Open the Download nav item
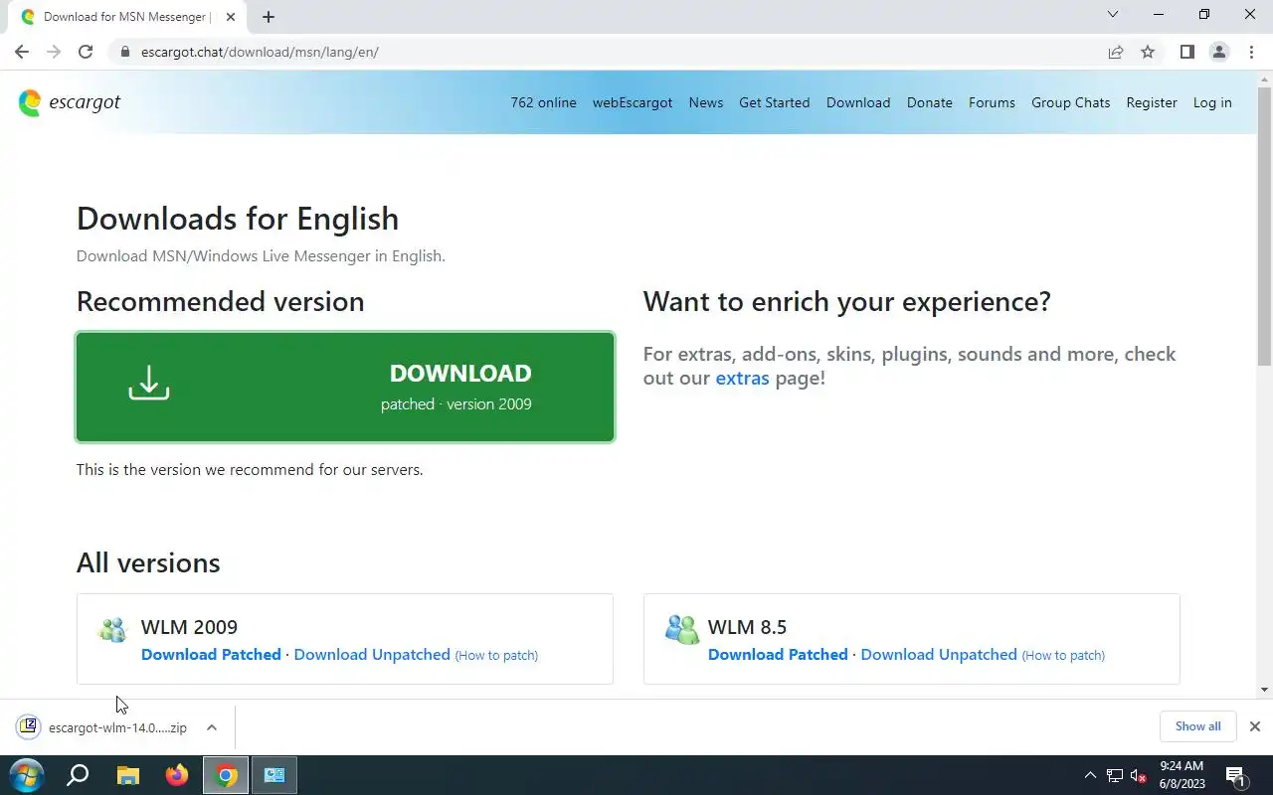Screen dimensions: 1273x795 pyautogui.click(x=858, y=102)
